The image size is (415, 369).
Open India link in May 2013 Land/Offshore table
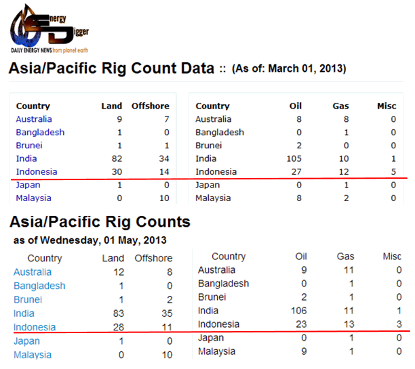point(24,313)
